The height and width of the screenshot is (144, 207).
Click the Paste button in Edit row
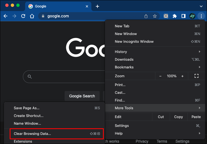(196, 117)
